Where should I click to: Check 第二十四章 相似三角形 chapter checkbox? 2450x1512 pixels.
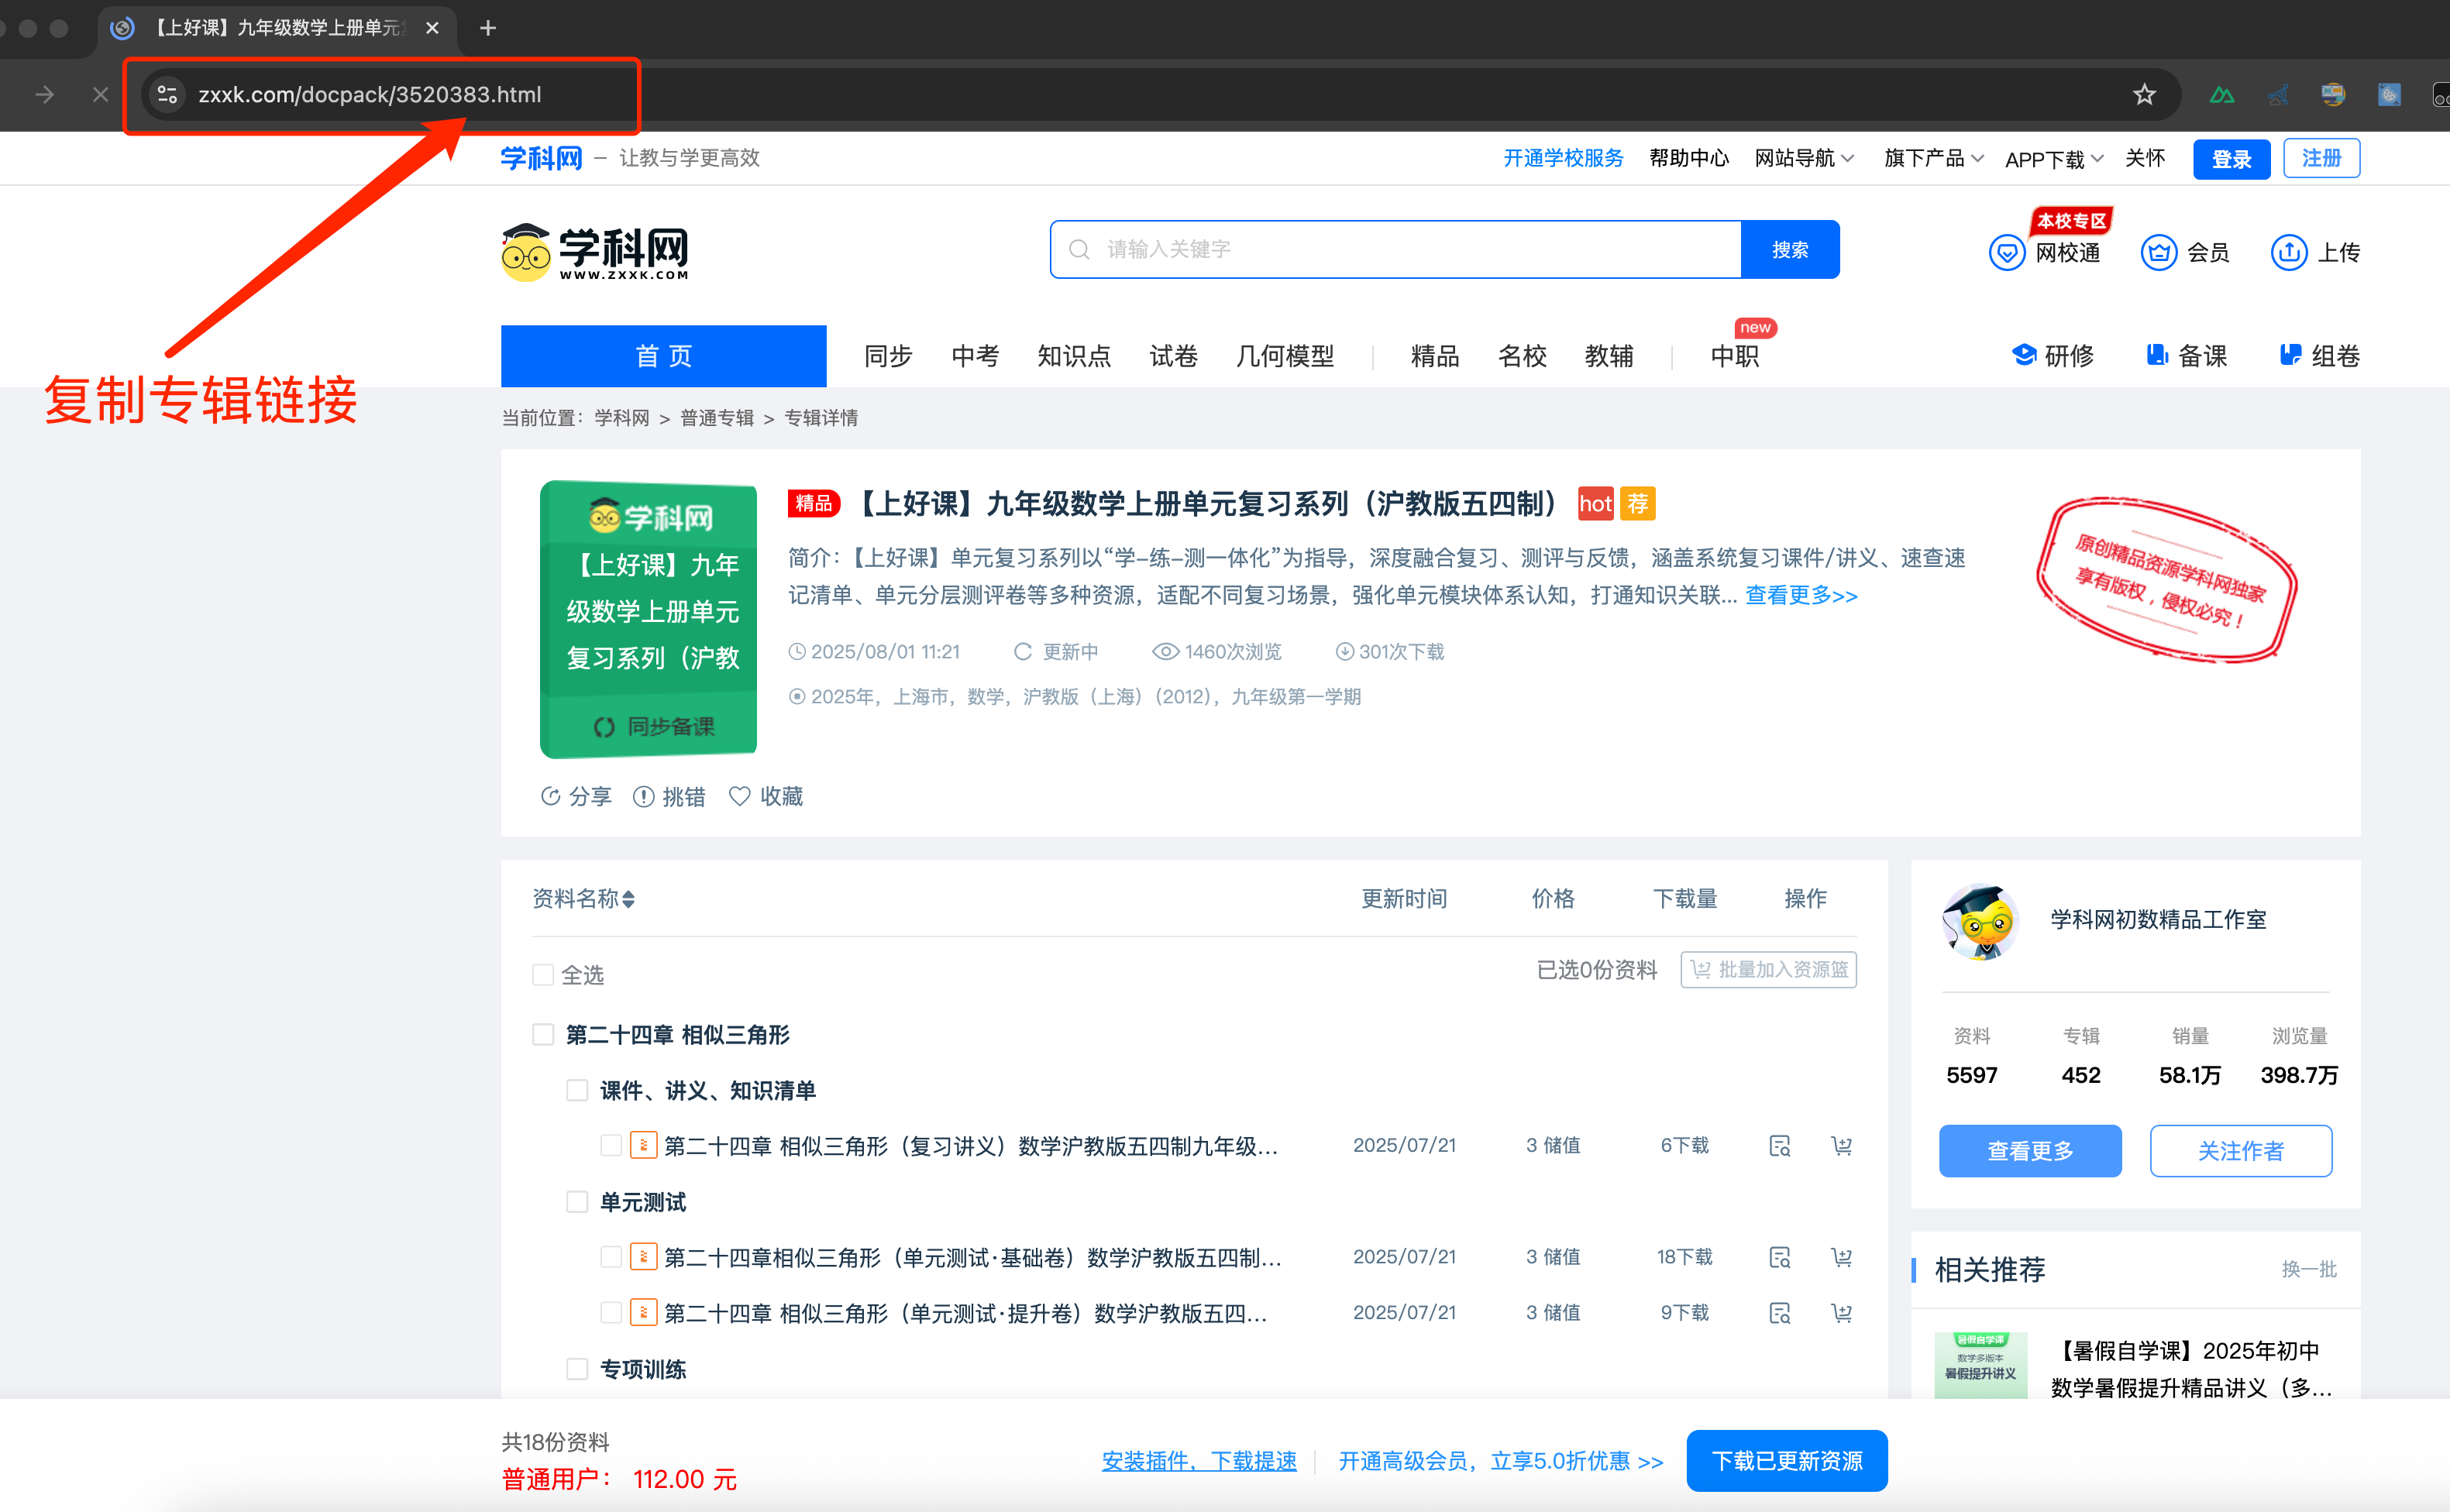[543, 1034]
